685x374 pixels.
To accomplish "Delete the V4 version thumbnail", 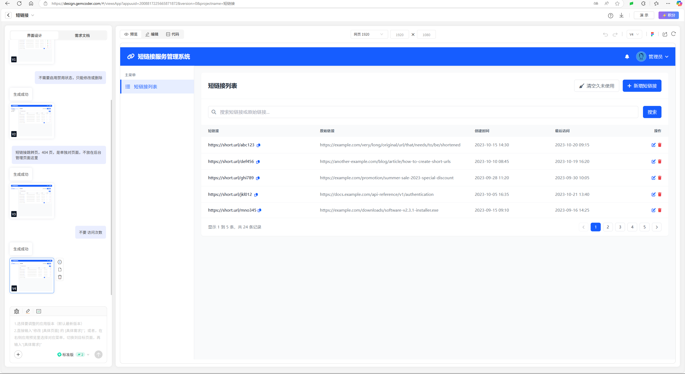I will tap(60, 277).
